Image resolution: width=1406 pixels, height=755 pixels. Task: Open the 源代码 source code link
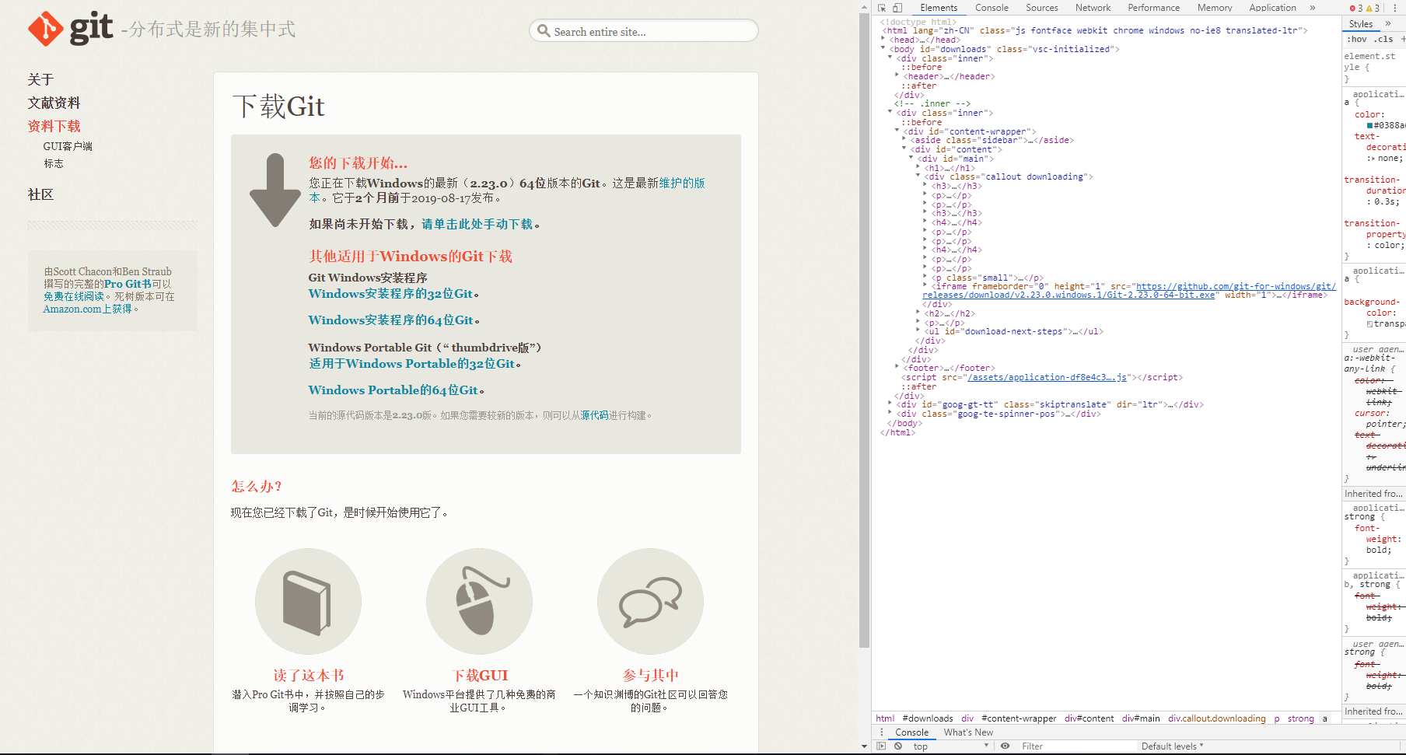[x=594, y=416]
